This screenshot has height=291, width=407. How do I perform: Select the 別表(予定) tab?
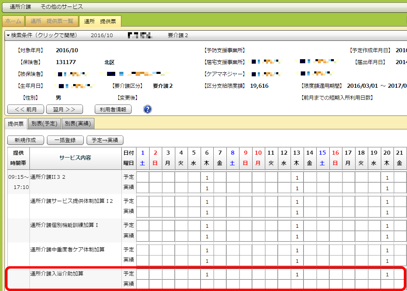(45, 123)
